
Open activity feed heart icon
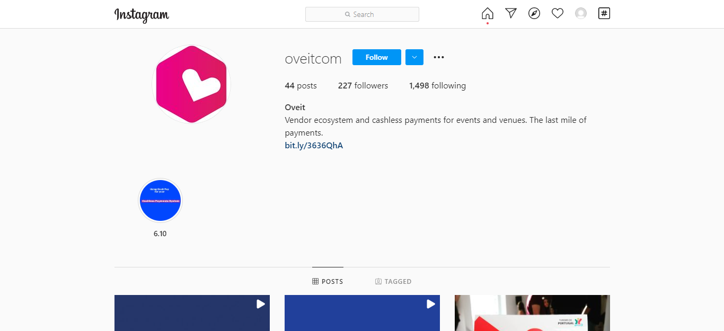558,14
